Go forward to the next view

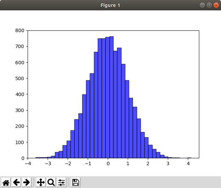click(27, 182)
